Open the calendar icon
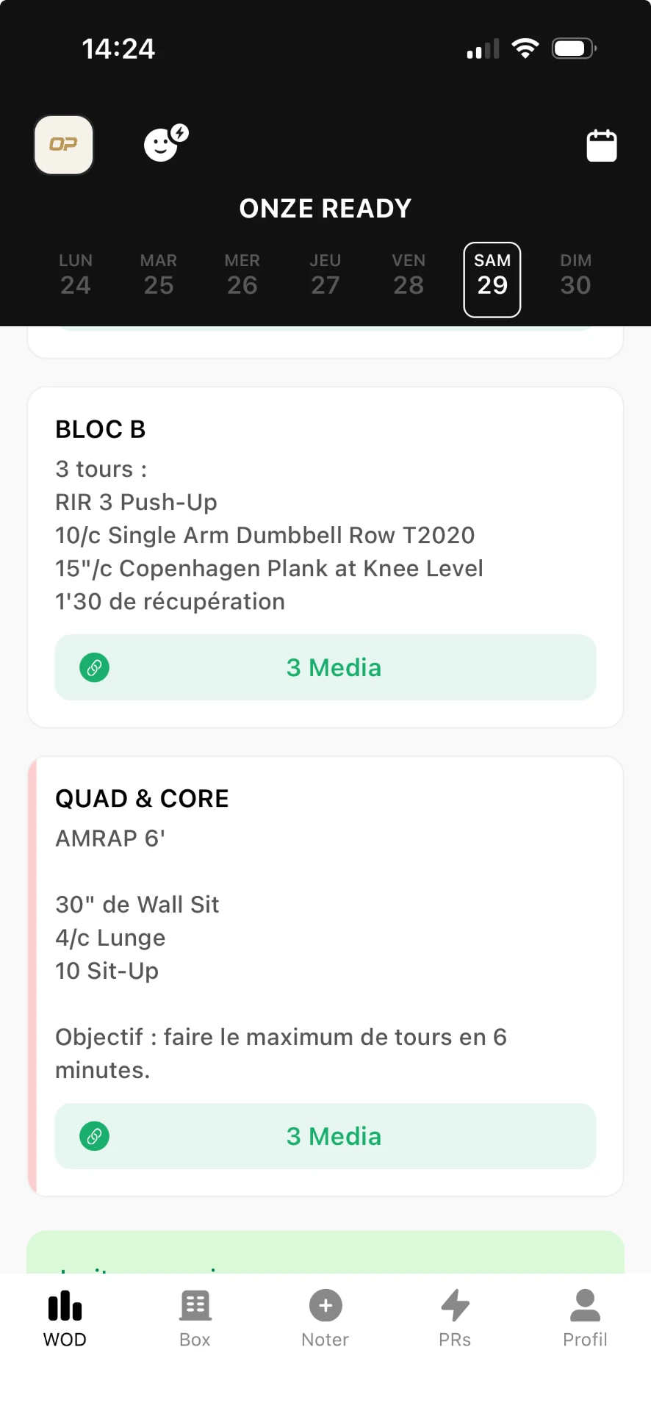Screen dimensions: 651x1411 click(602, 146)
